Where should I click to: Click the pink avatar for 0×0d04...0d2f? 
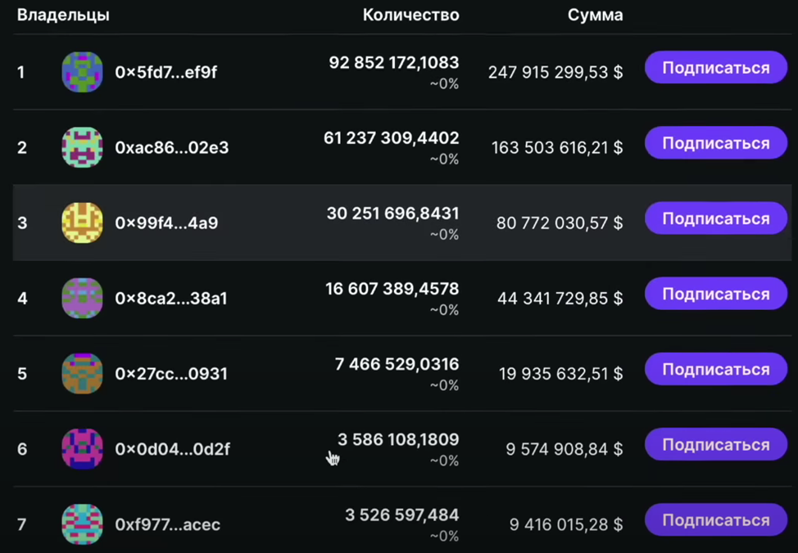click(82, 449)
